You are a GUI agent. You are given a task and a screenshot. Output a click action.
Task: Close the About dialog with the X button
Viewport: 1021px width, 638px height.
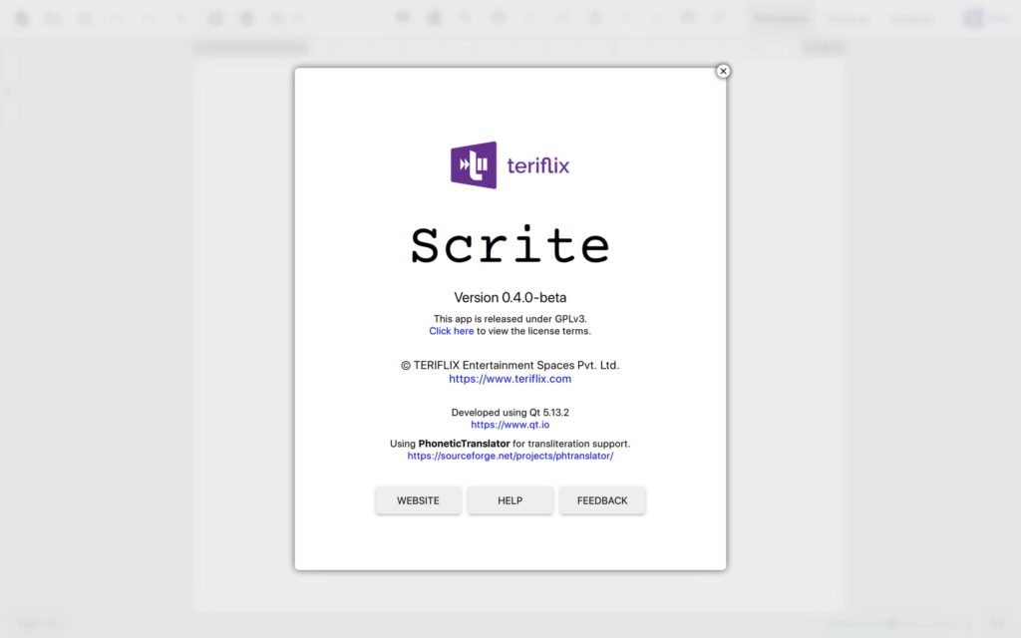pyautogui.click(x=723, y=71)
